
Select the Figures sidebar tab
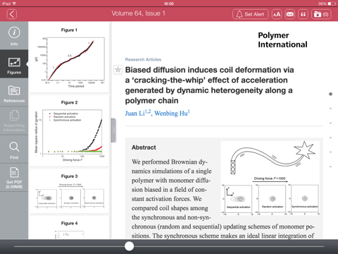click(14, 64)
